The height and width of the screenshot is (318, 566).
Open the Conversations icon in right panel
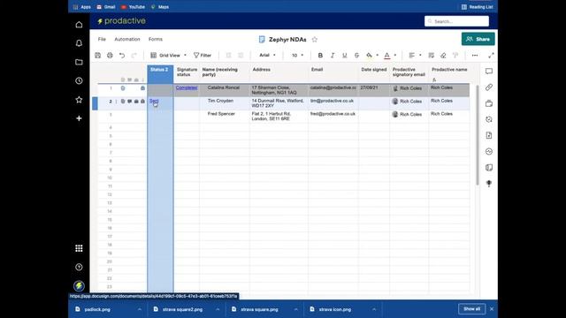(x=489, y=72)
